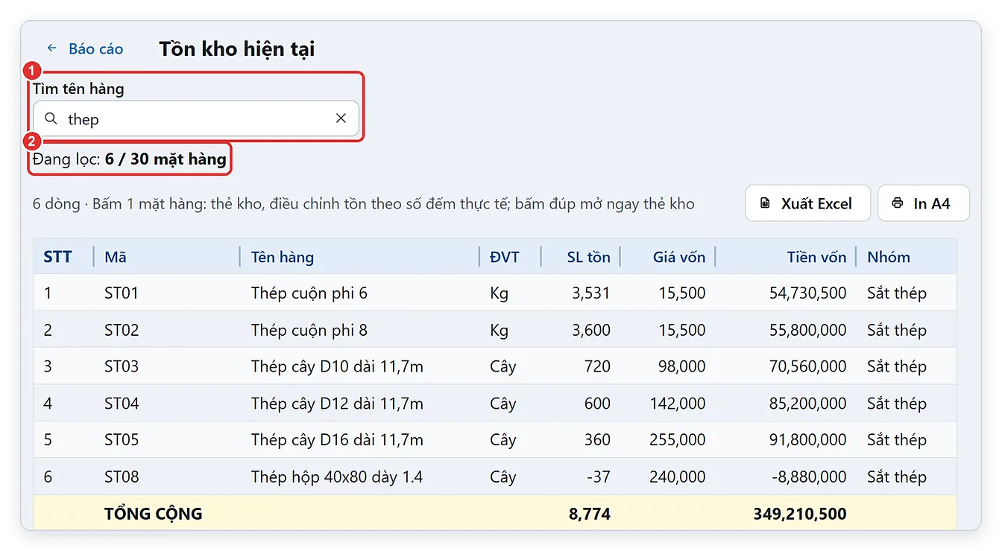Select item code ST08

click(122, 477)
